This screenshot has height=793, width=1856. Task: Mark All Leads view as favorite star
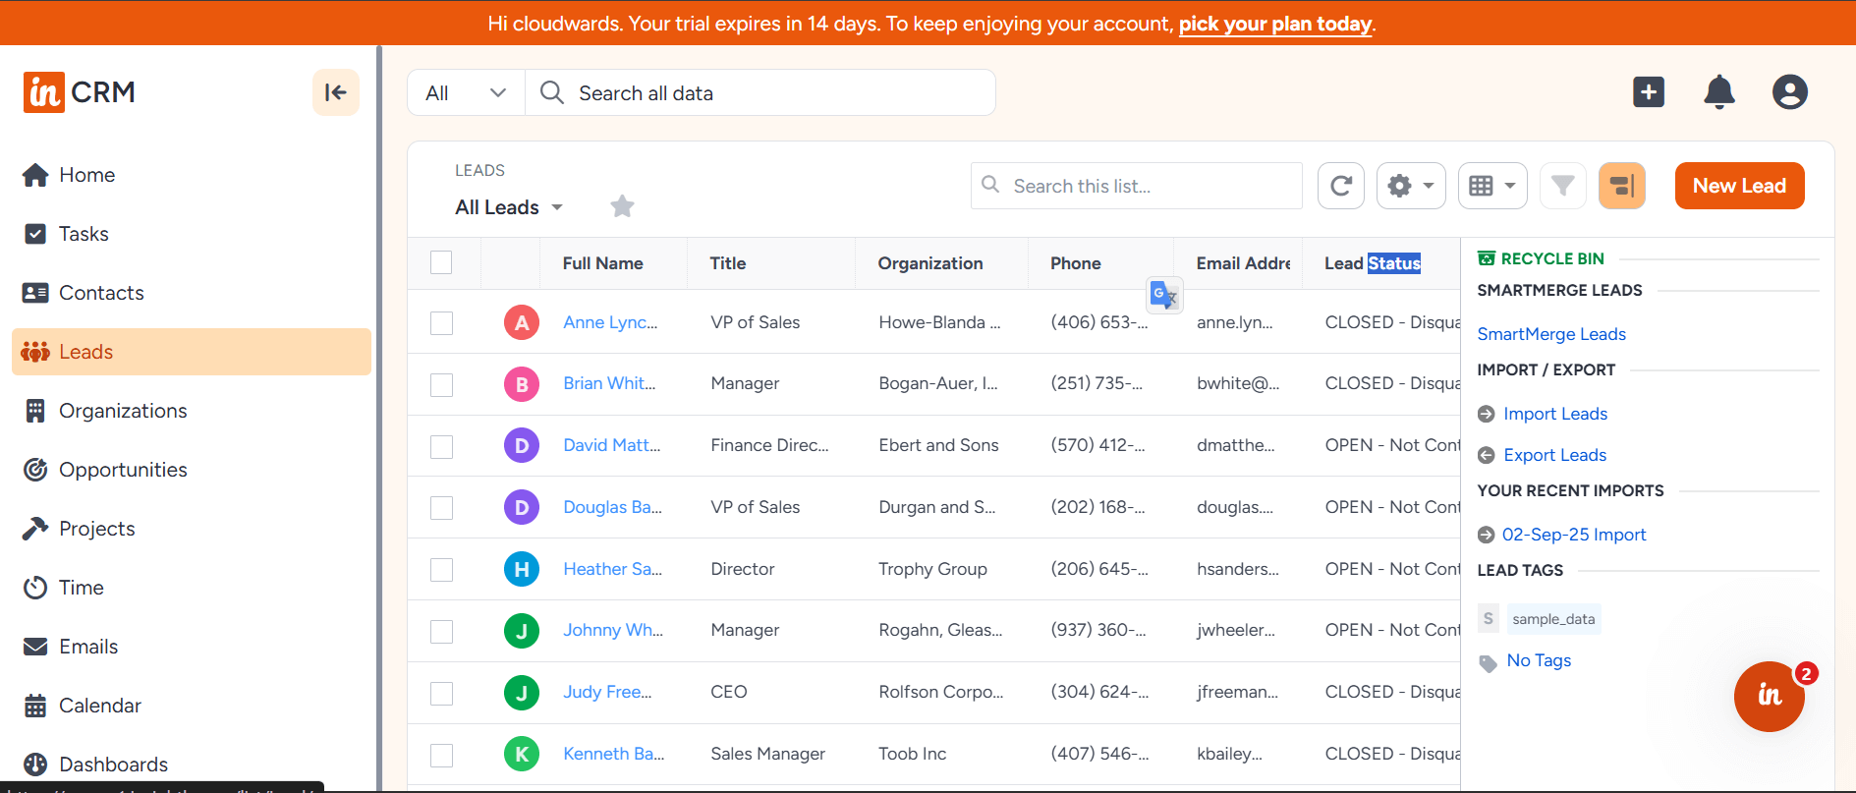click(622, 206)
